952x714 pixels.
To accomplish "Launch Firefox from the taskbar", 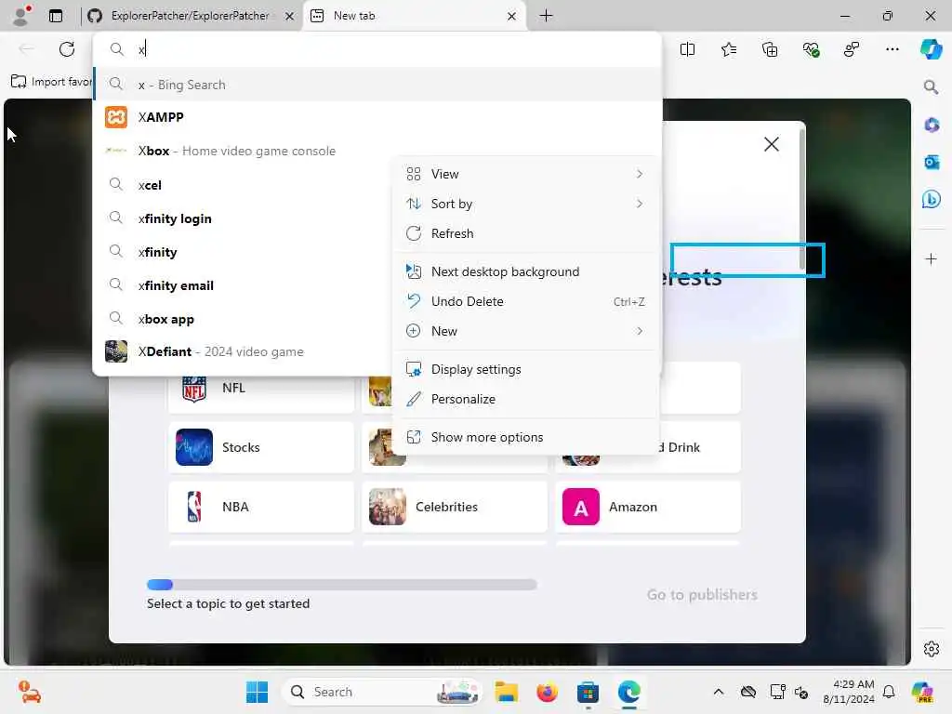I will tap(547, 692).
